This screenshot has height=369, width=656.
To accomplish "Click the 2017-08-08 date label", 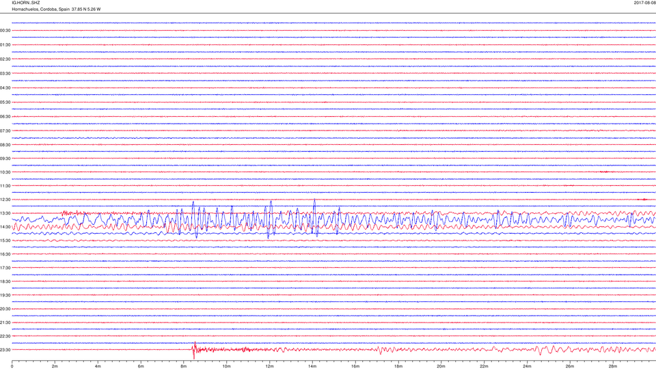I will tap(644, 3).
